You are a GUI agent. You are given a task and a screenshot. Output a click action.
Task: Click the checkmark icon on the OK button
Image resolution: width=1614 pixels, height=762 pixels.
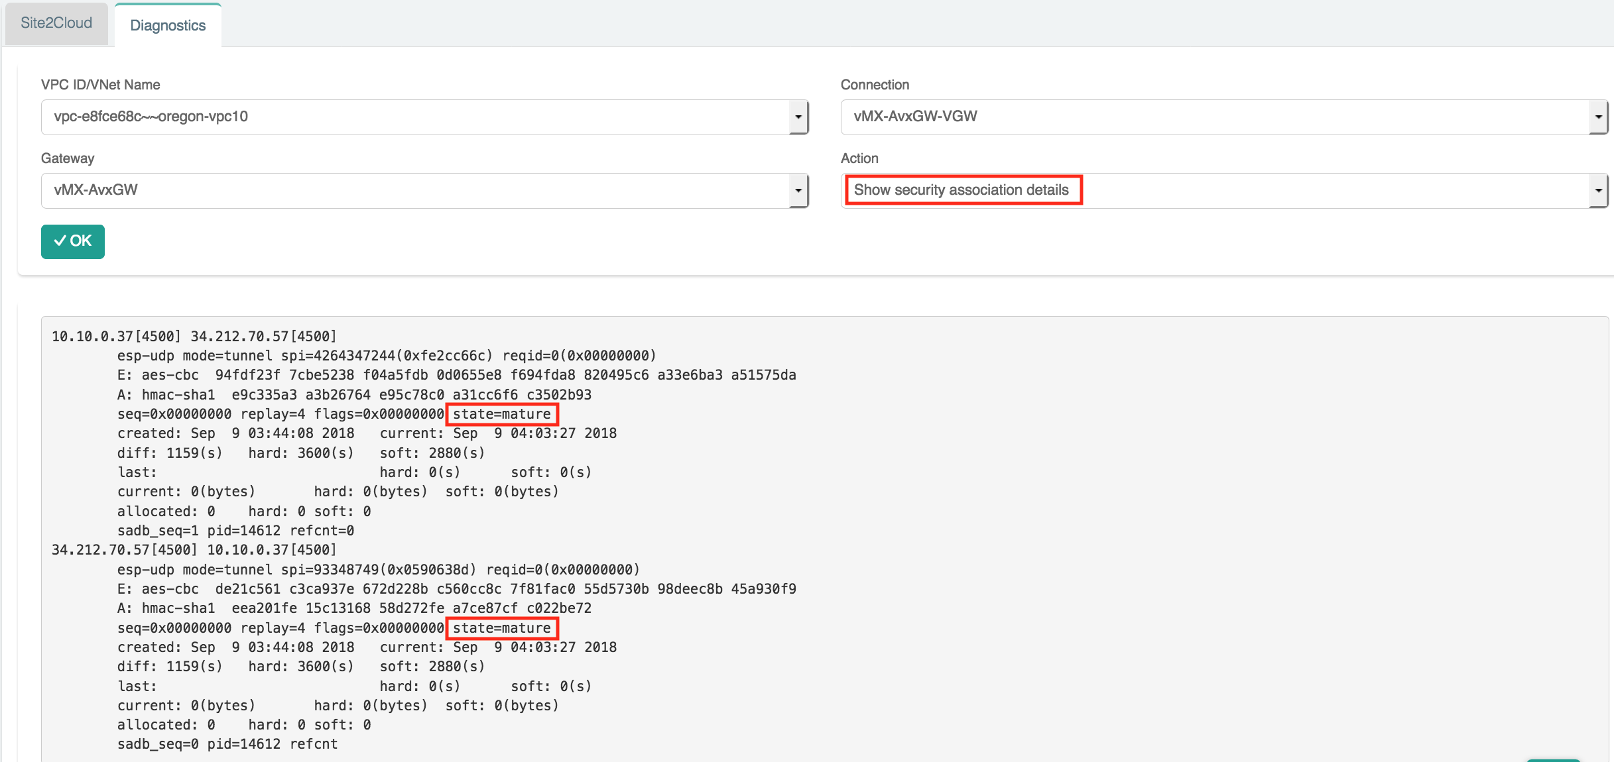pos(60,241)
